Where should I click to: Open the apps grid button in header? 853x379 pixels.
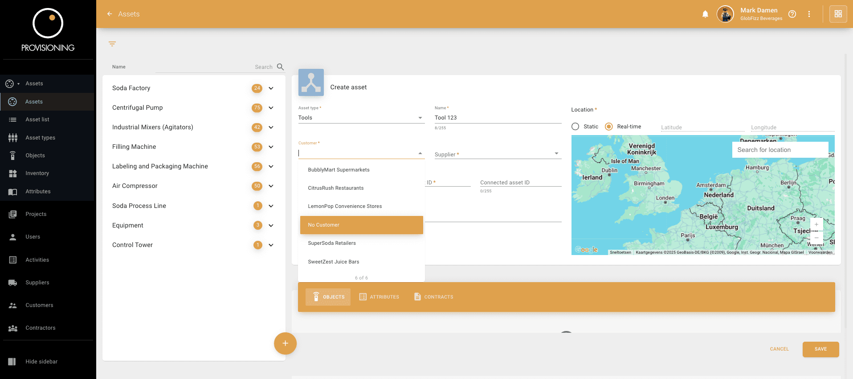(838, 14)
